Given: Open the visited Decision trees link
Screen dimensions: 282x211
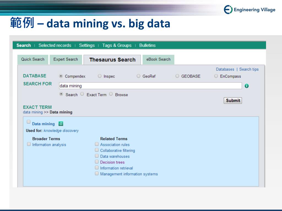Looking at the screenshot, I should tap(112, 162).
